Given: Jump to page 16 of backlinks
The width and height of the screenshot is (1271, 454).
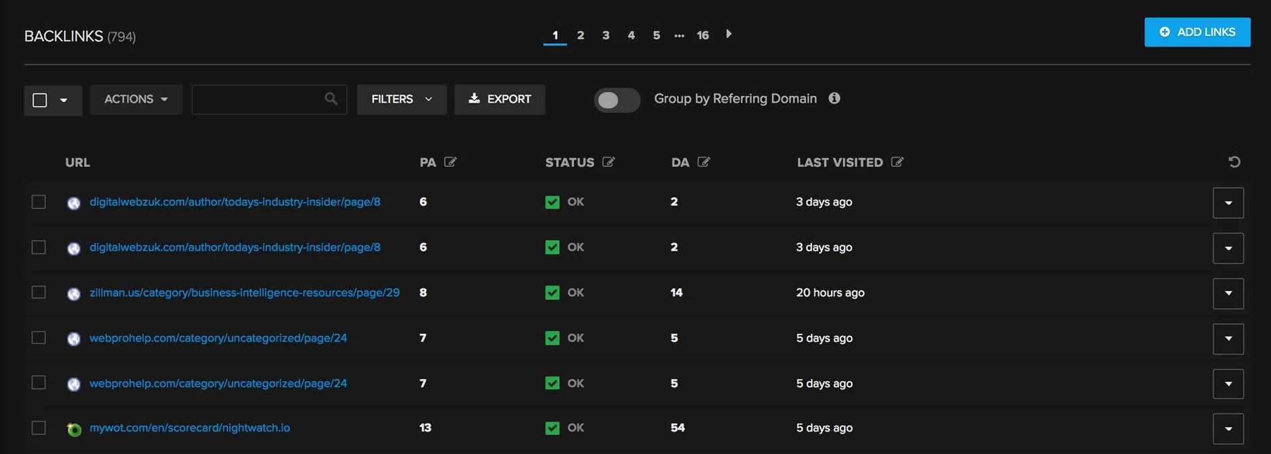Looking at the screenshot, I should [x=702, y=35].
